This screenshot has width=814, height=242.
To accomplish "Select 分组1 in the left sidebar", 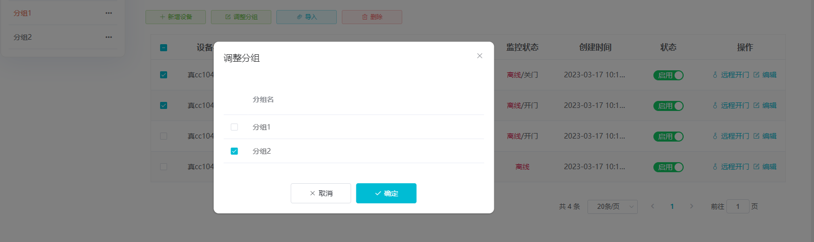I will [x=22, y=13].
